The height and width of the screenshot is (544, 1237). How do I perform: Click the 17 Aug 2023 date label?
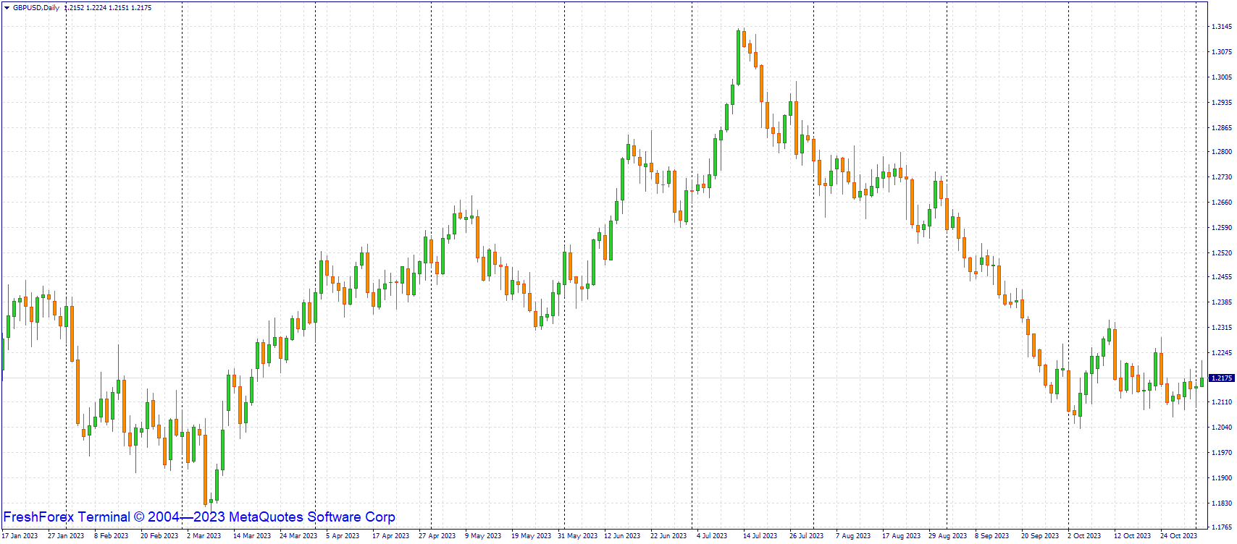pos(900,536)
